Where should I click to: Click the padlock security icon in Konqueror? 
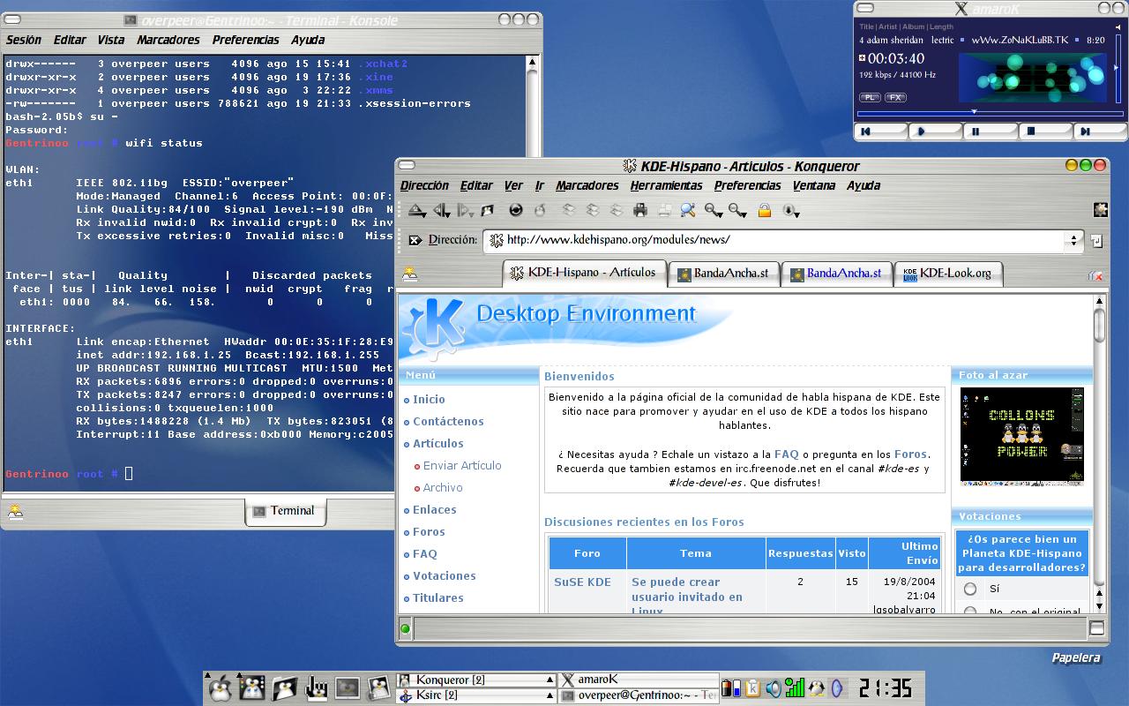tap(765, 210)
